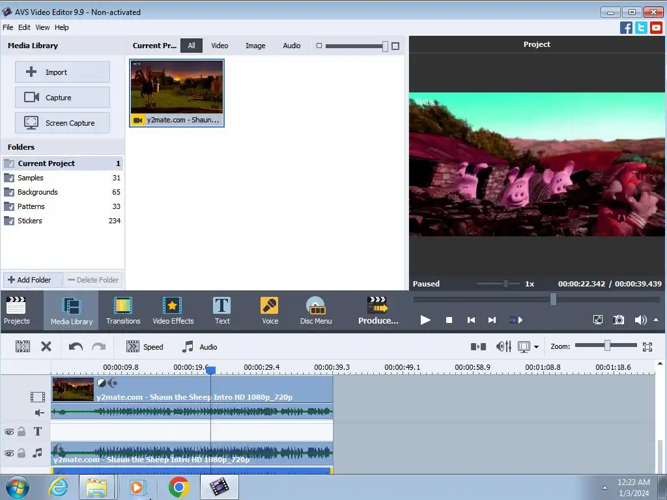667x500 pixels.
Task: Delete selected clip with X icon
Action: pos(46,346)
